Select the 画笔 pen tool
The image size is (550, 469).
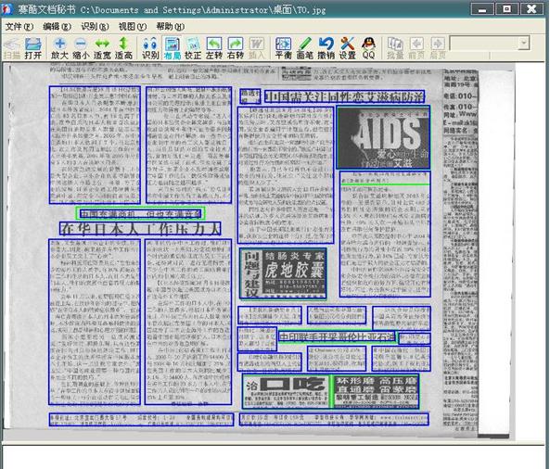click(x=305, y=48)
